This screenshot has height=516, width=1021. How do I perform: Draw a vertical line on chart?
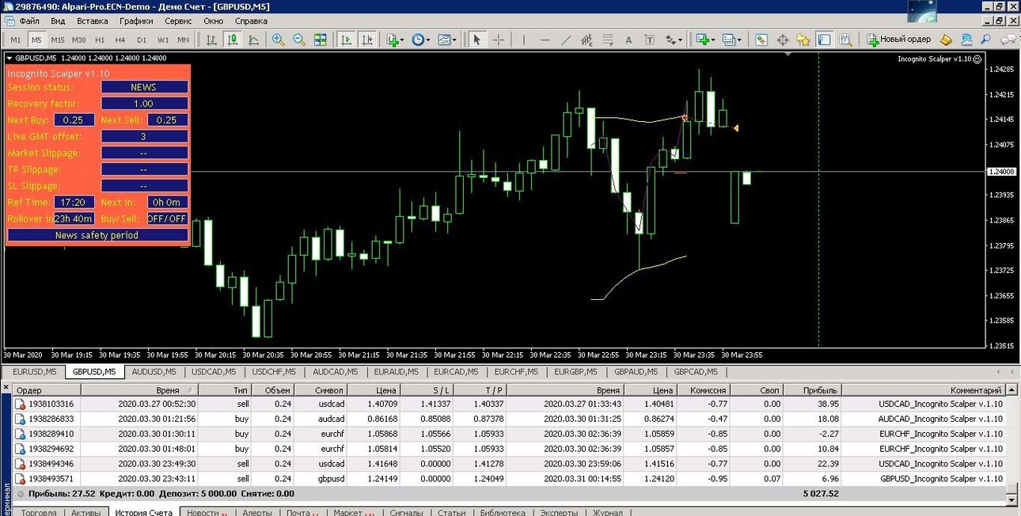(524, 40)
